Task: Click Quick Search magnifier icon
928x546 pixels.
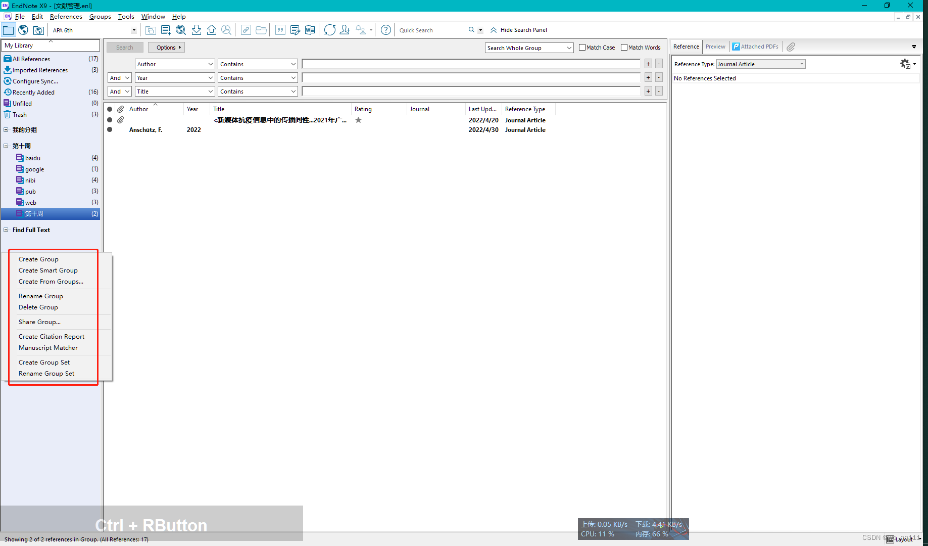Action: (471, 30)
